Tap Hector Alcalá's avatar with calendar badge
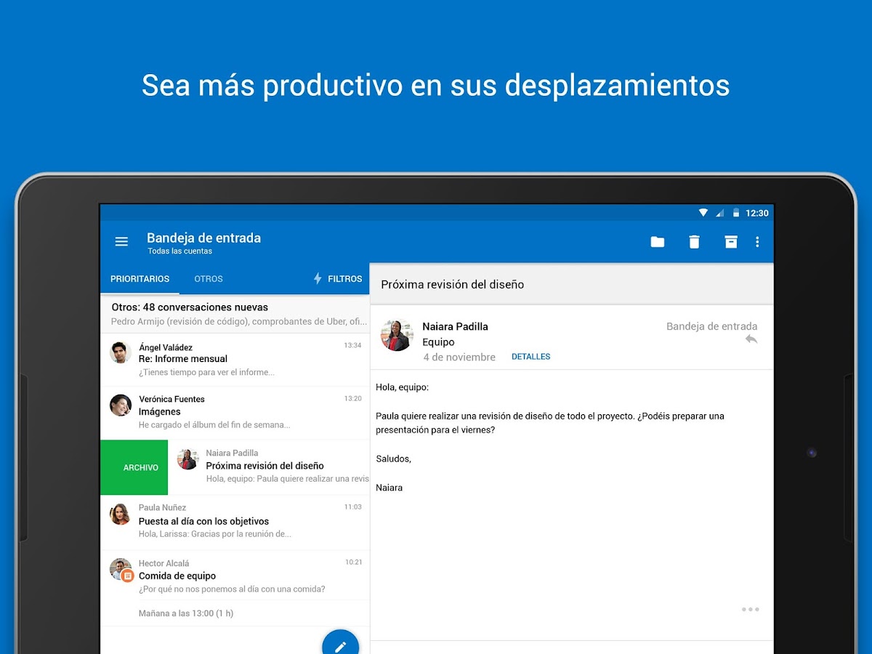 121,570
